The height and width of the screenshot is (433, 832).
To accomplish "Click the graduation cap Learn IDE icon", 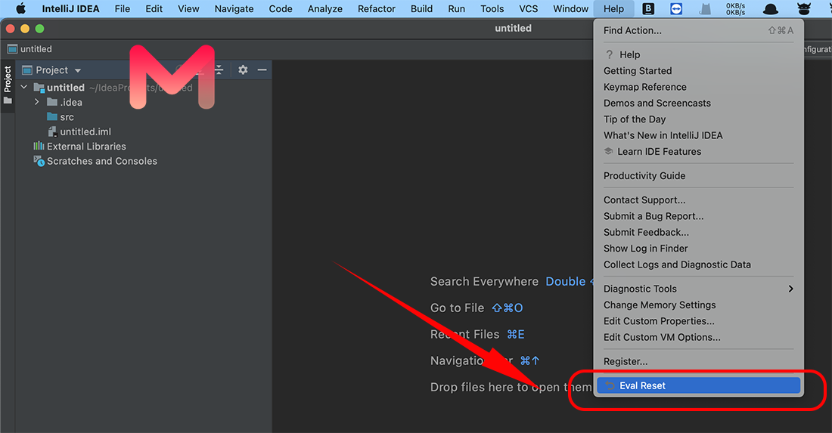I will tap(609, 151).
